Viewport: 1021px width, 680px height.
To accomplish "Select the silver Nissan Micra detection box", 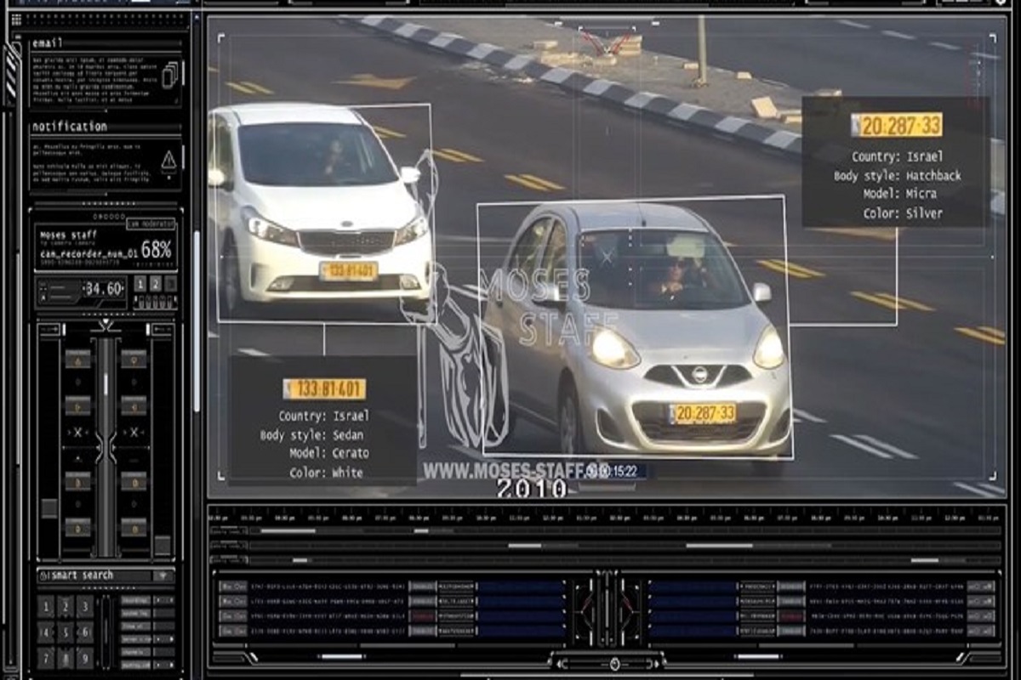I will (x=634, y=326).
